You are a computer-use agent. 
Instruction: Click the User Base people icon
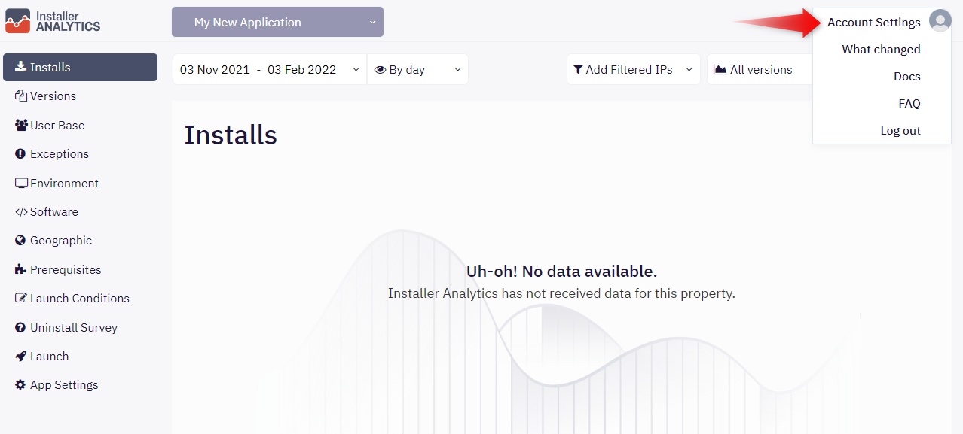pos(21,125)
